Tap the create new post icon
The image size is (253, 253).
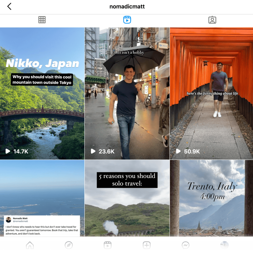(x=147, y=245)
